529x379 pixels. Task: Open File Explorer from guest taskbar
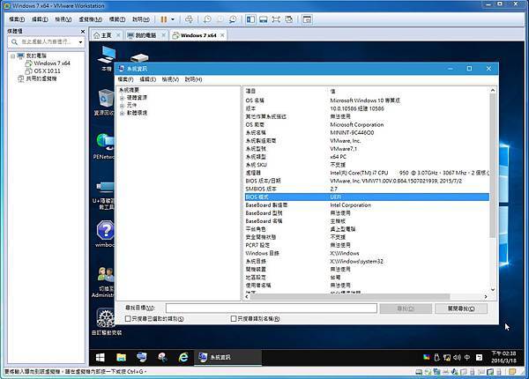(x=121, y=358)
